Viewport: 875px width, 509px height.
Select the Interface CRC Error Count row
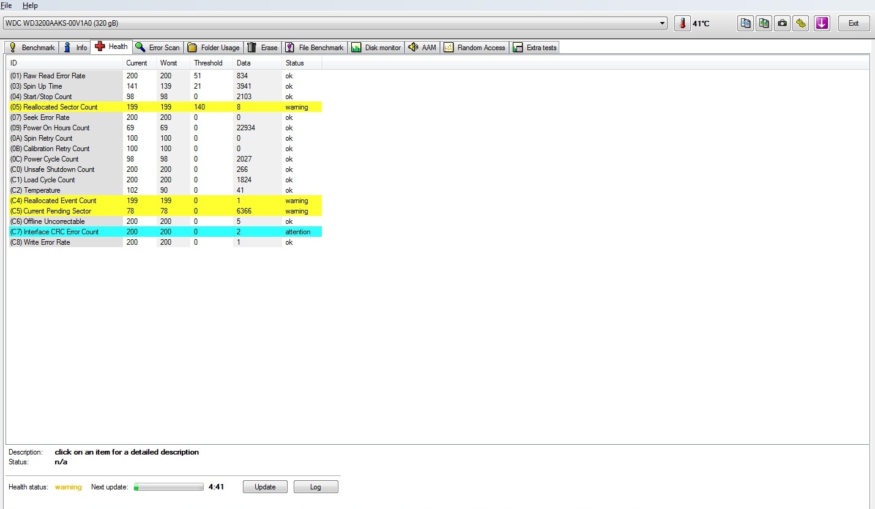click(x=61, y=232)
